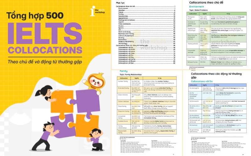Click the 'COLLOCATIONS' cover heading
The height and width of the screenshot is (156, 251).
coord(45,50)
